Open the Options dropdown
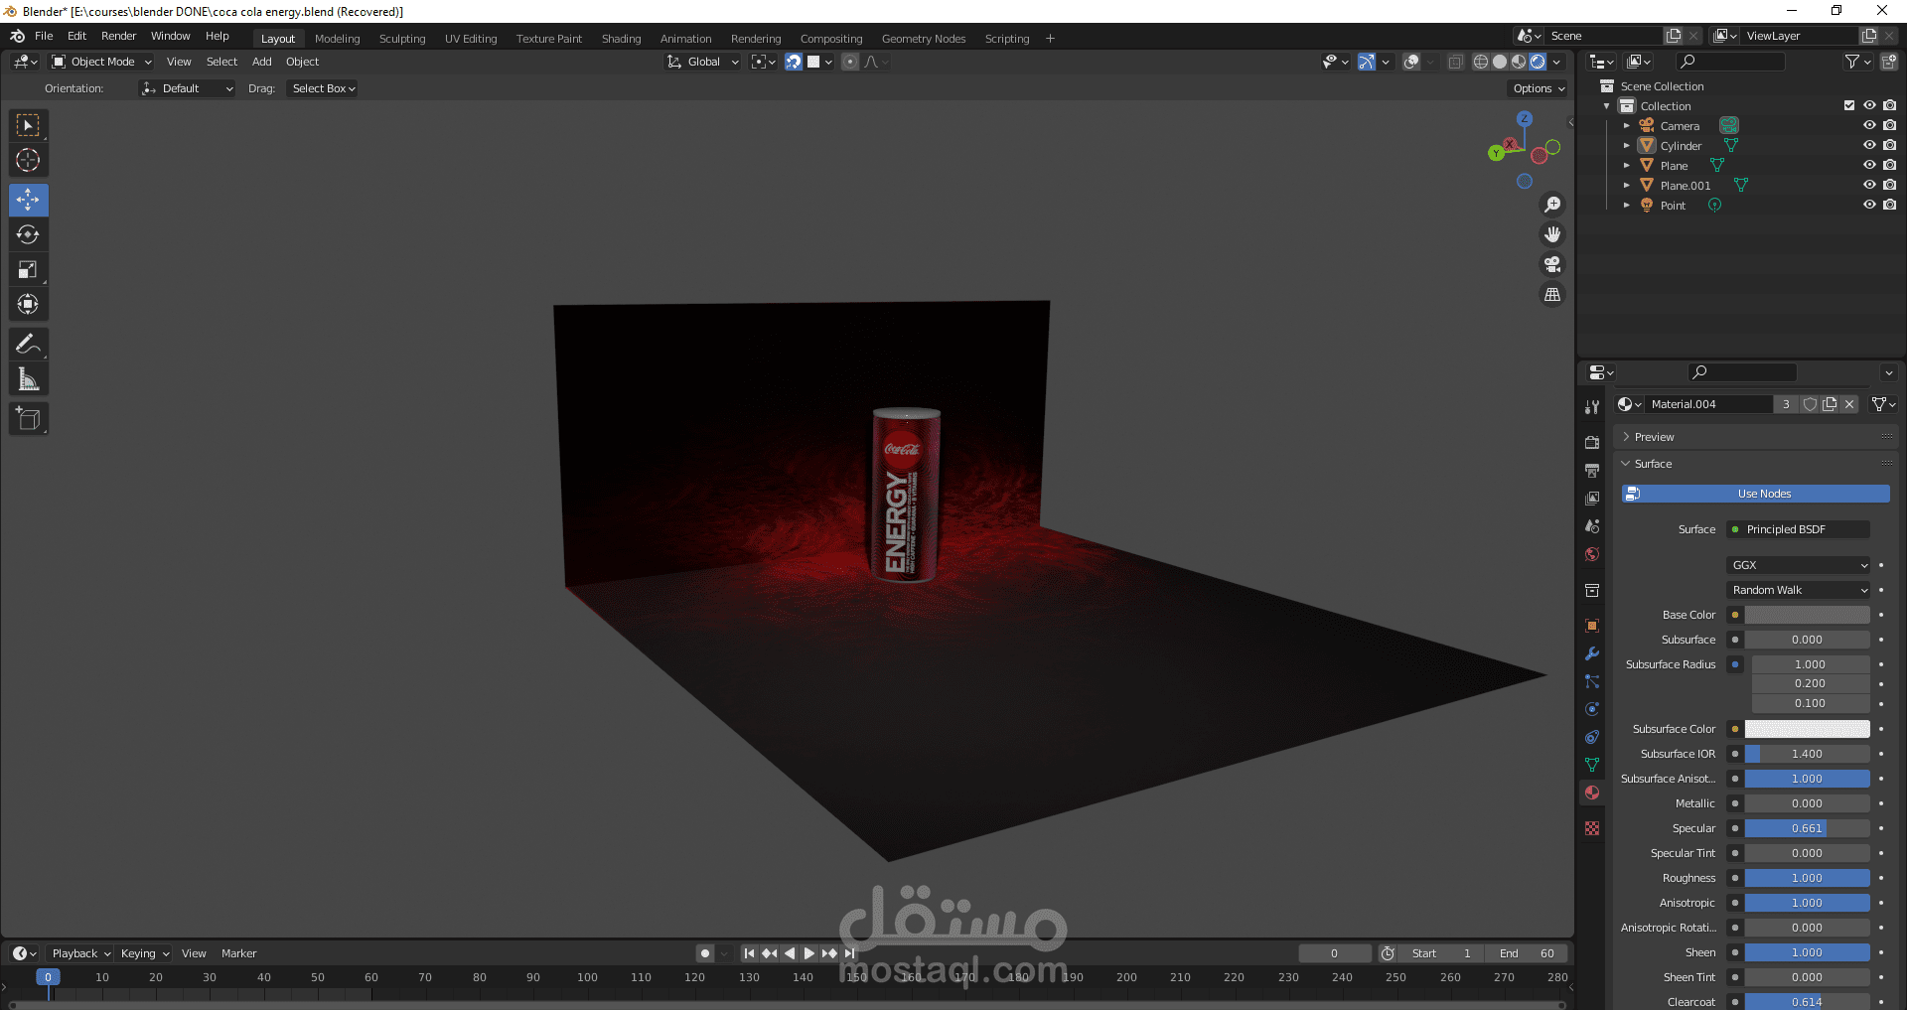The width and height of the screenshot is (1907, 1010). coord(1539,88)
